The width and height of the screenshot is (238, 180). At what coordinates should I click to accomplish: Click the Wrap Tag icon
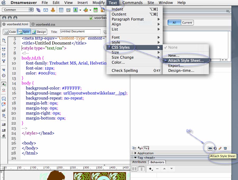[4, 110]
